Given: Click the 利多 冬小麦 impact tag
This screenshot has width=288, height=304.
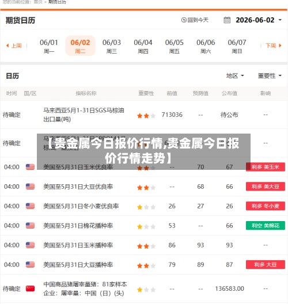Looking at the screenshot, I should pos(266,206).
